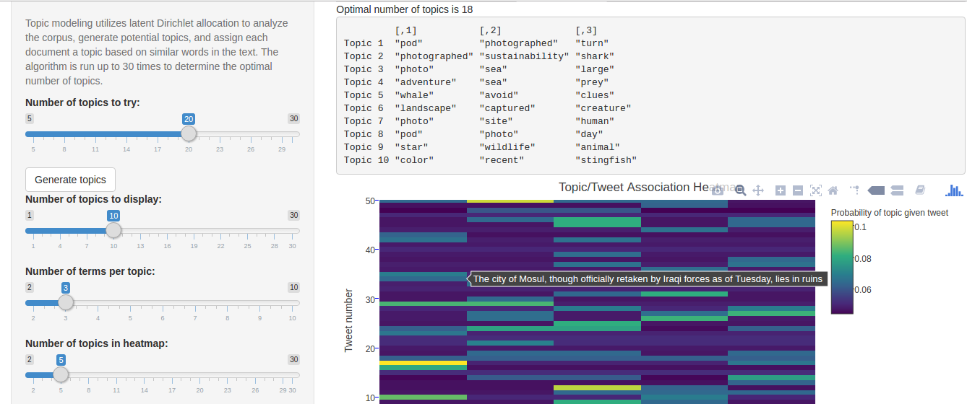This screenshot has height=404, width=967.
Task: Click the 'Number of topics in heatmap' slider handle
Action: [x=61, y=374]
